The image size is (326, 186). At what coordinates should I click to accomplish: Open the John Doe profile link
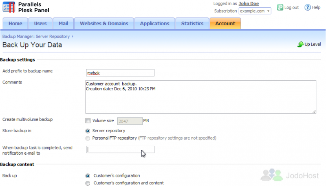249,4
